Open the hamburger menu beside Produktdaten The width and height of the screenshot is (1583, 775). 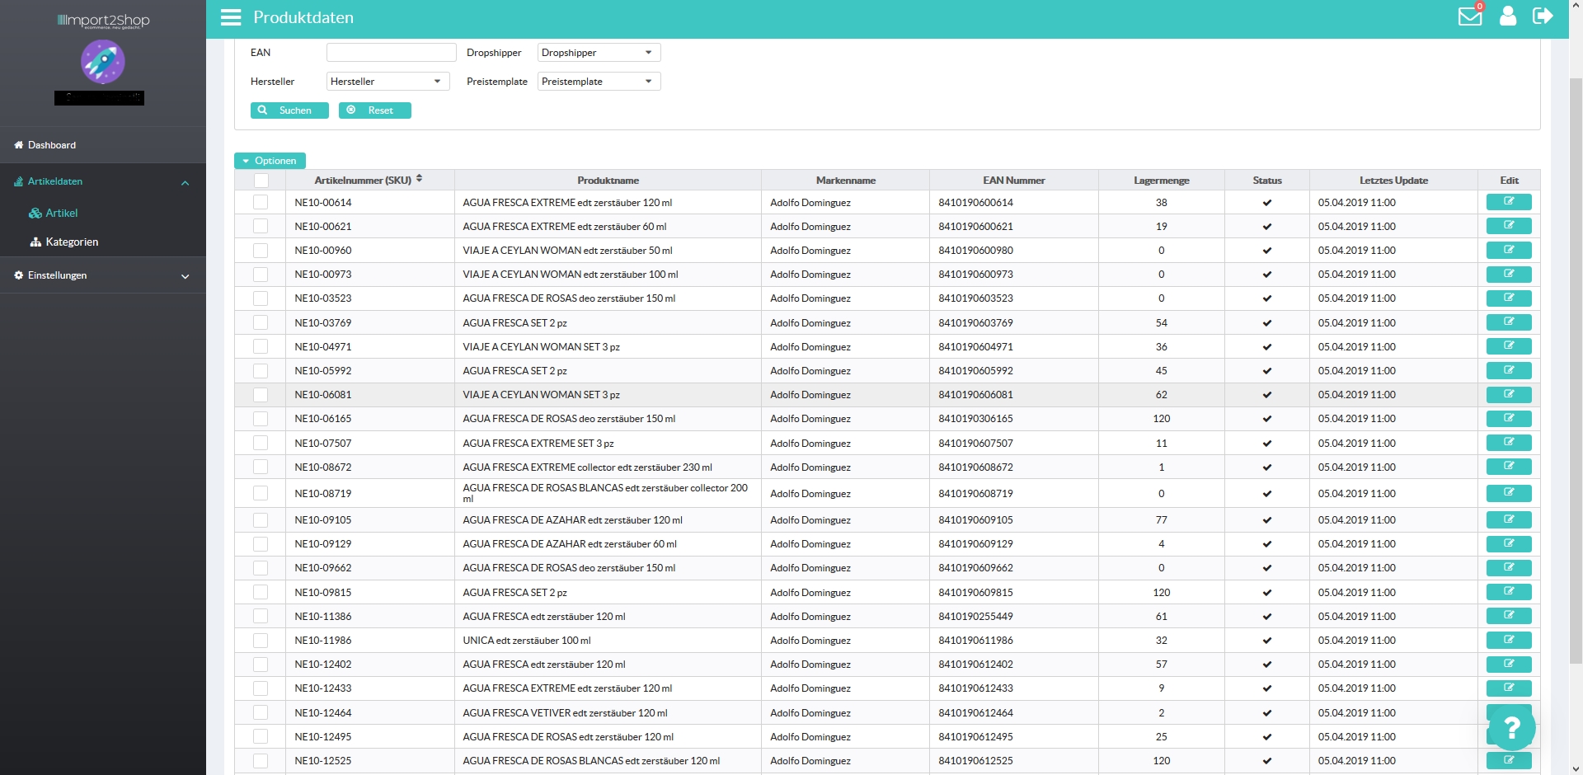[231, 17]
